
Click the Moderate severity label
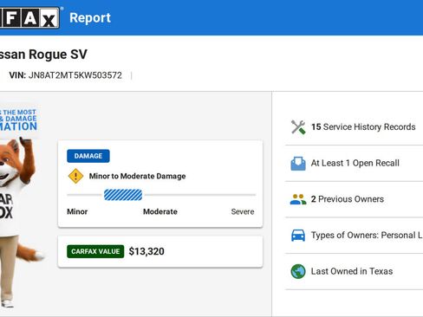point(160,211)
